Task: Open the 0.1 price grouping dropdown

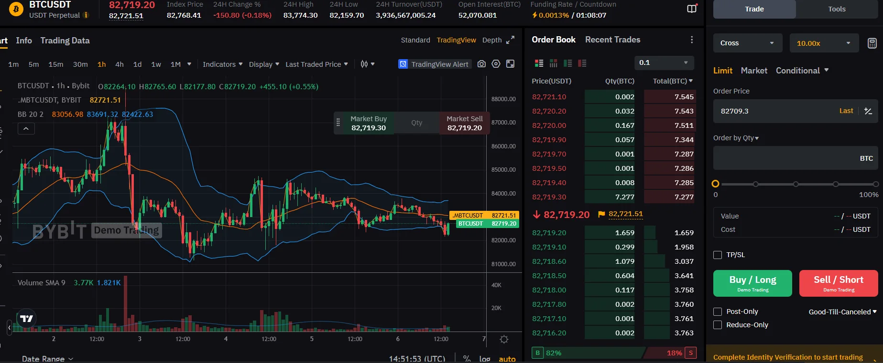Action: [x=664, y=63]
